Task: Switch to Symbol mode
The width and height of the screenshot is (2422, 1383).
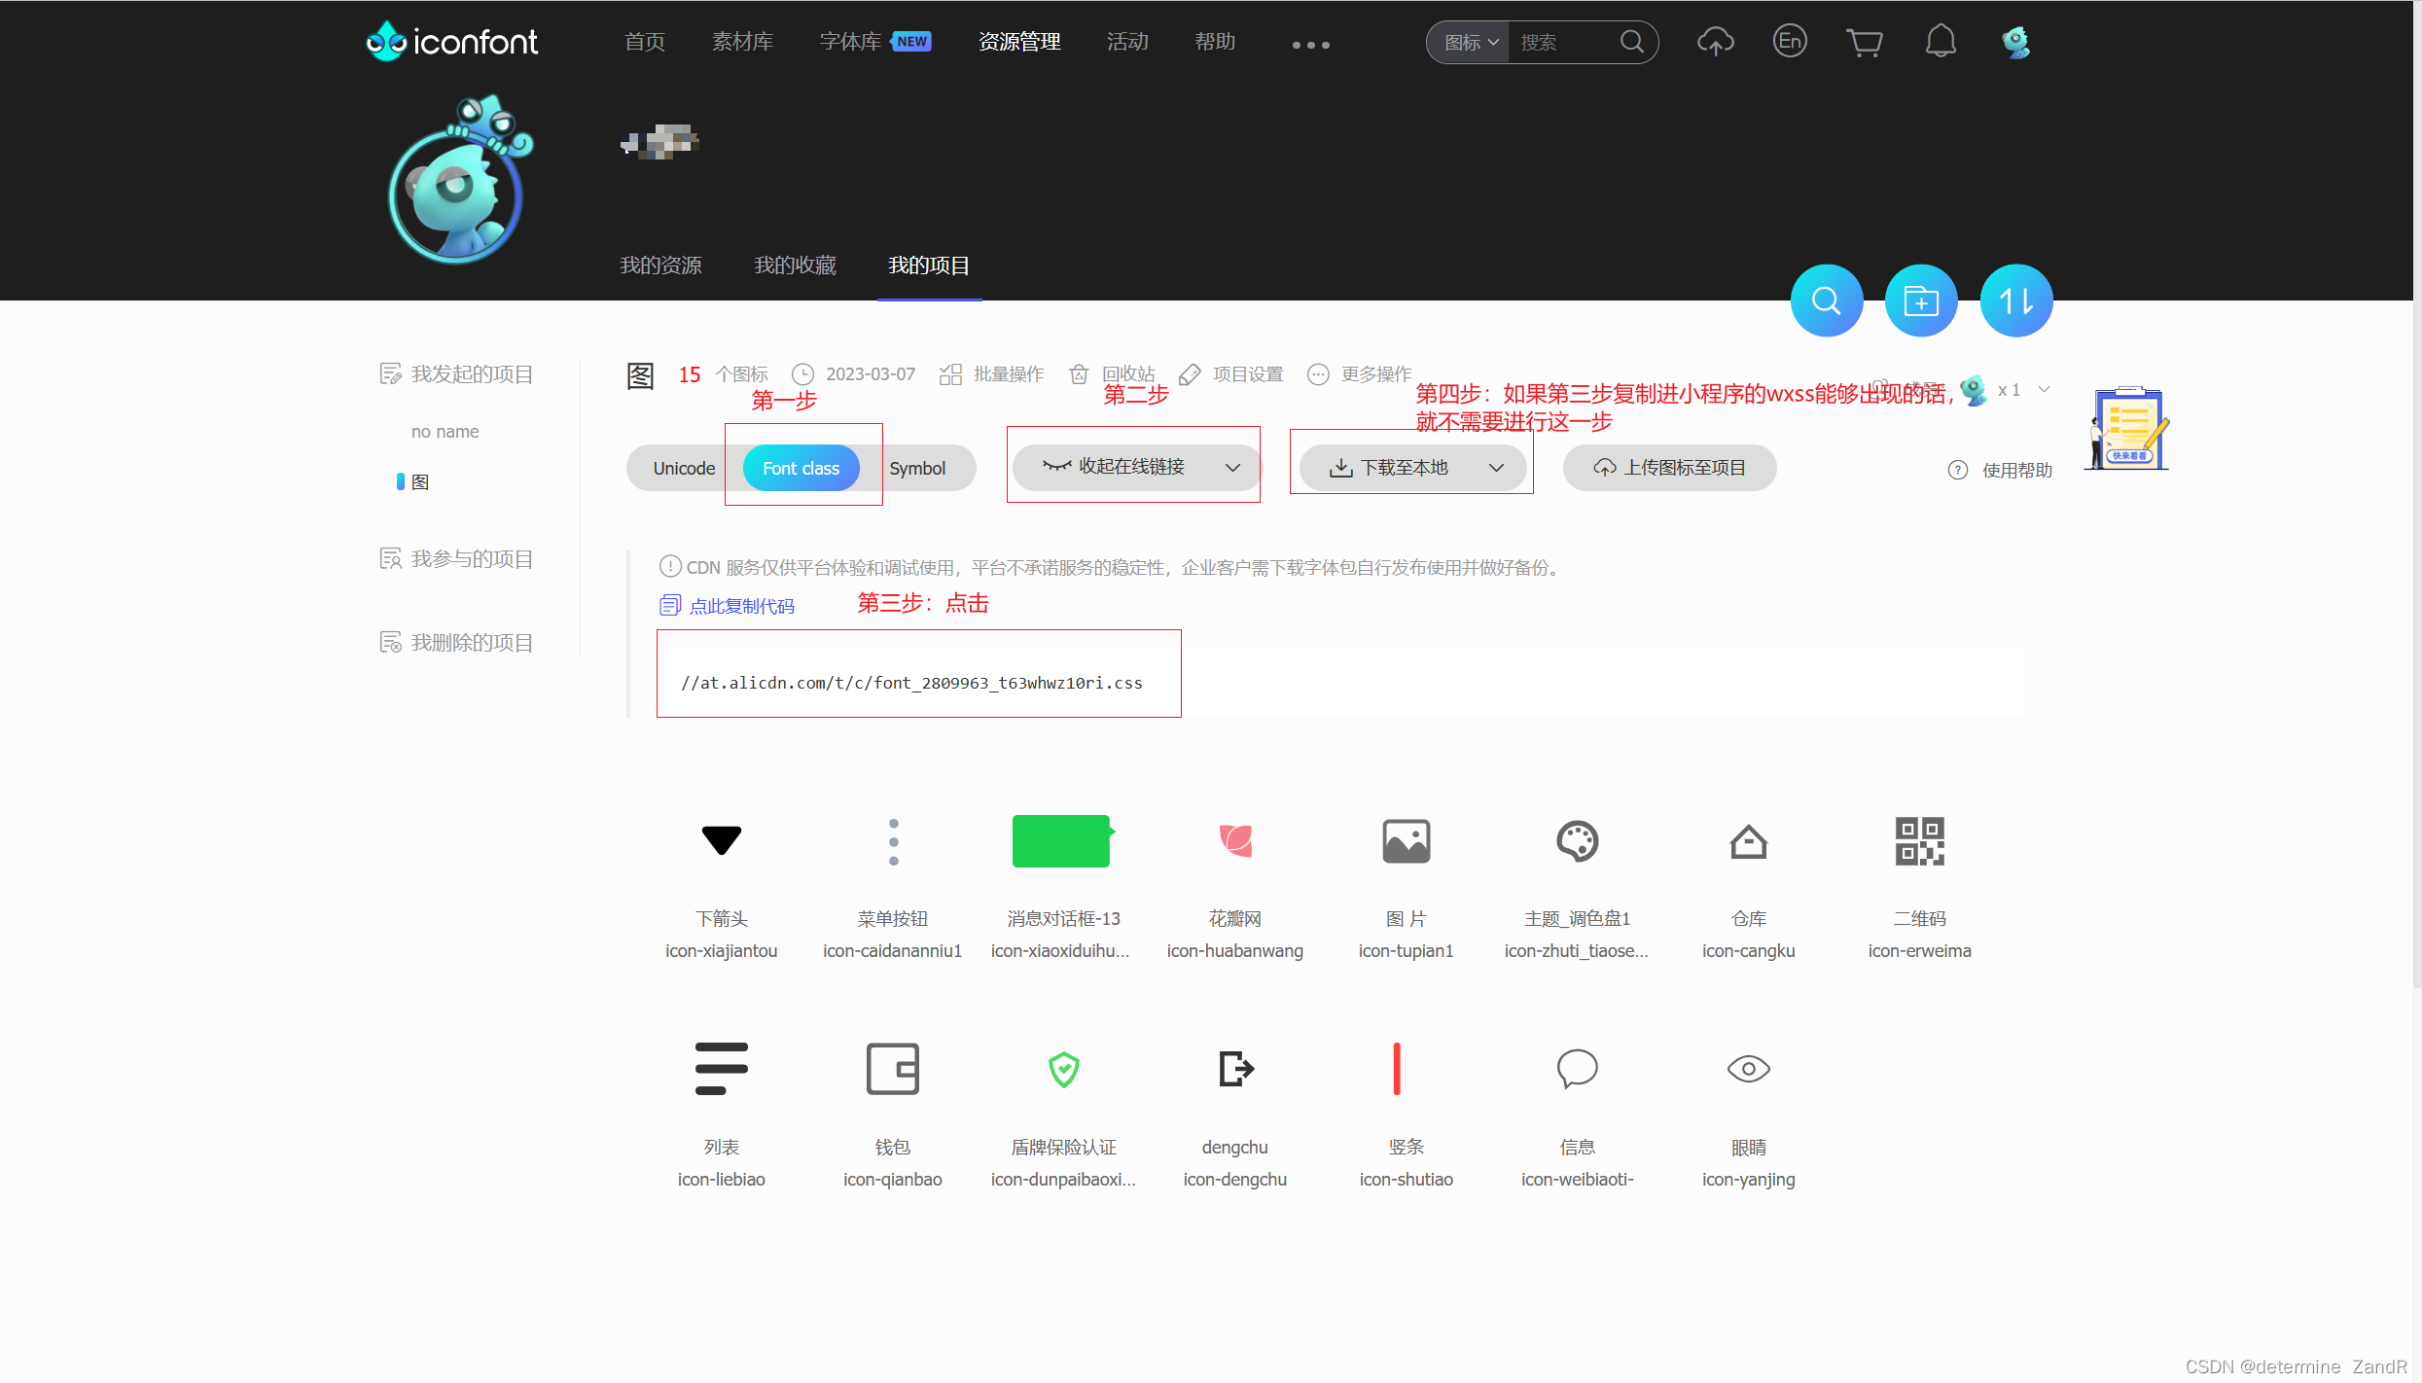Action: [916, 469]
